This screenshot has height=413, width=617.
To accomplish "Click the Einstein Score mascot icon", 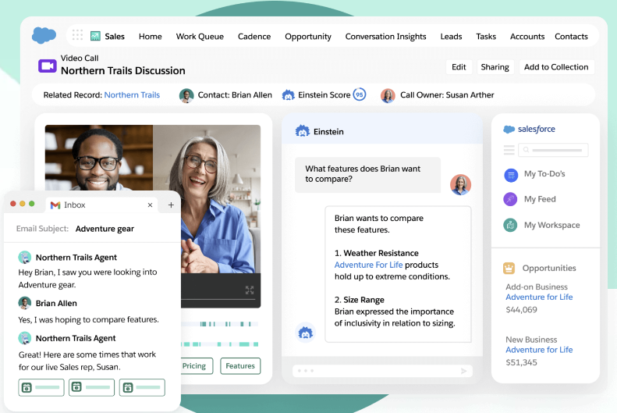I will tap(289, 95).
